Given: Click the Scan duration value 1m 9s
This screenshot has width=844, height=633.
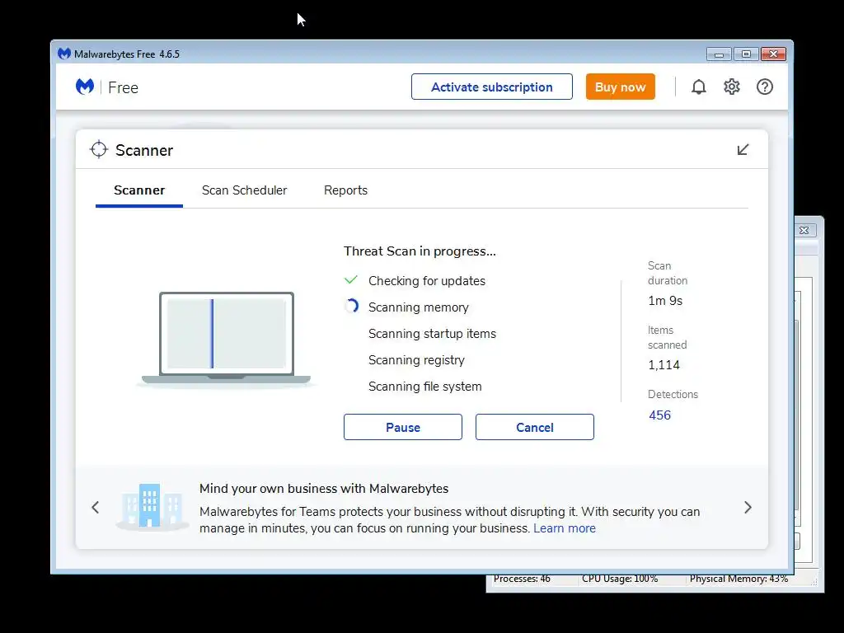Looking at the screenshot, I should 665,301.
